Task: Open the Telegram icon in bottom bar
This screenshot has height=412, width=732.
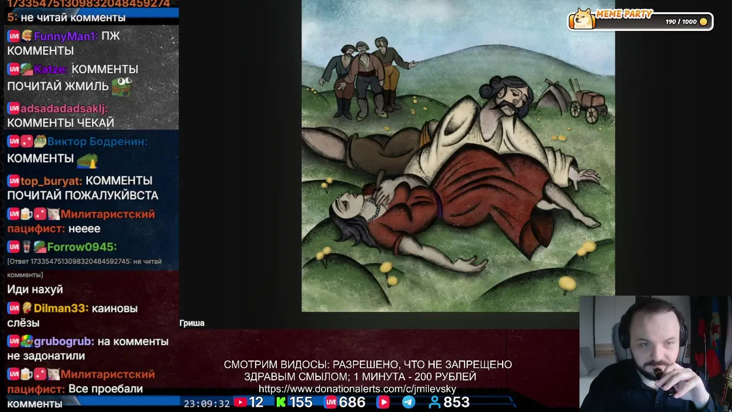Action: 409,403
